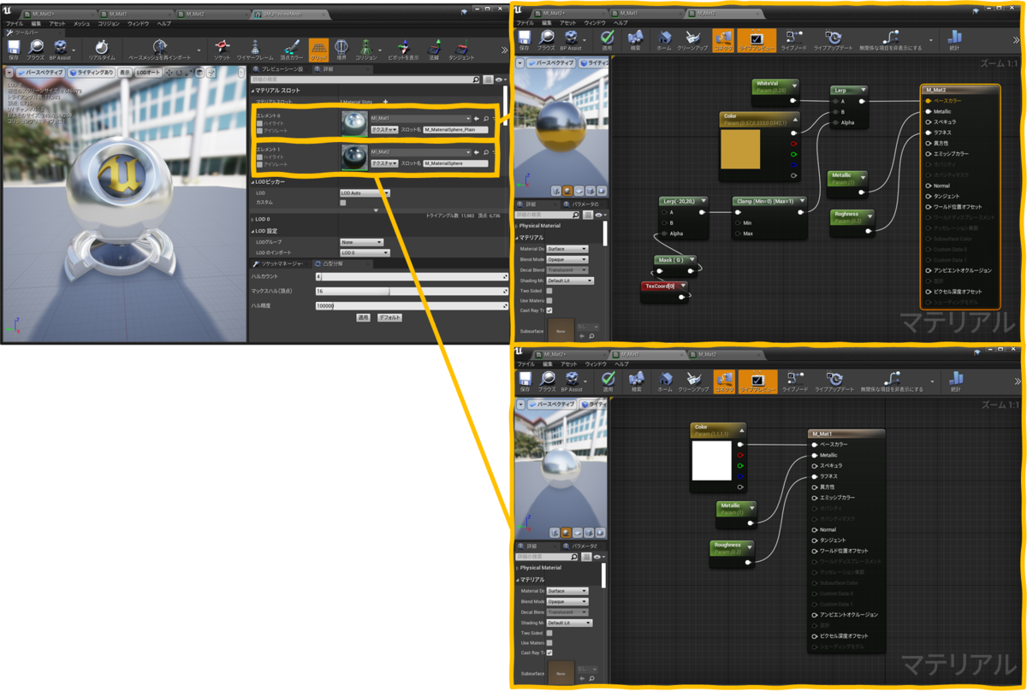This screenshot has width=1027, height=691.
Task: Toggle Normals (法線) display icon
Action: 434,50
